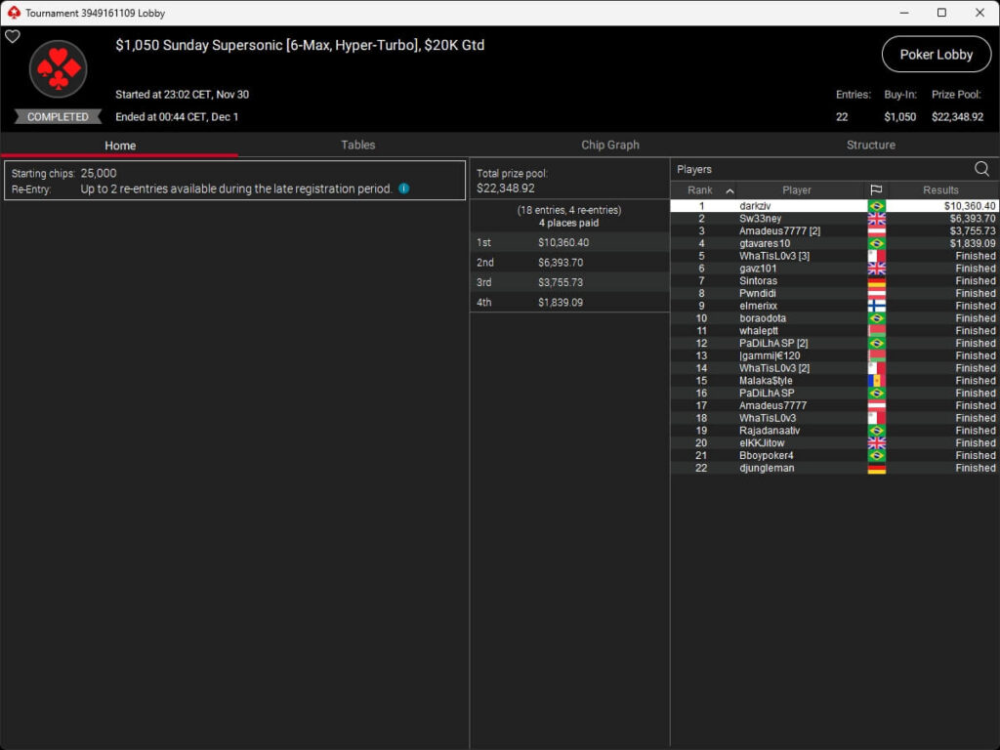The image size is (1000, 750).
Task: Click the flag column header icon
Action: click(876, 190)
